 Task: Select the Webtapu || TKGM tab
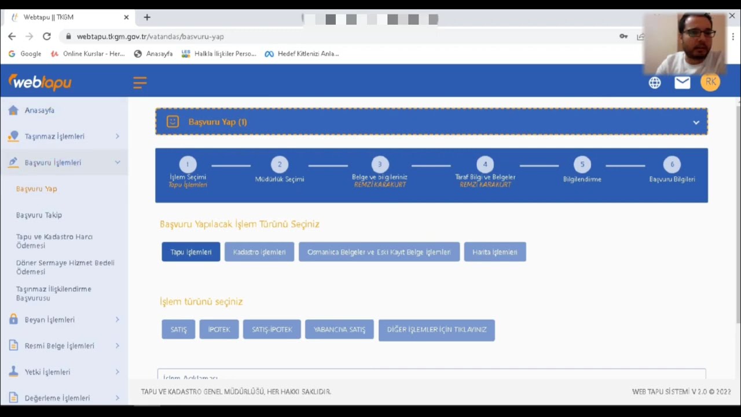click(69, 17)
